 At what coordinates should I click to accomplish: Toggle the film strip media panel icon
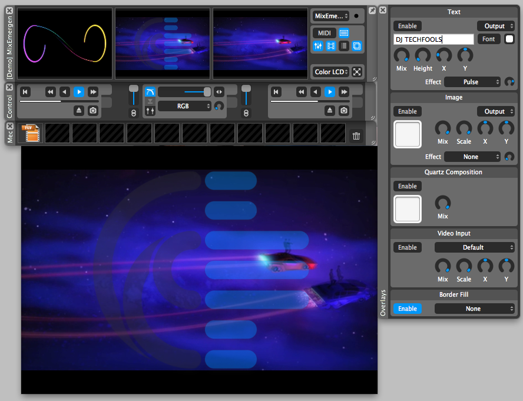coord(331,46)
